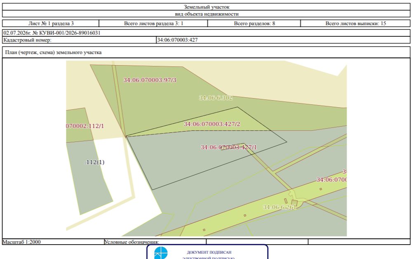Click the Лист № 1 раздела 3 cell
Screen dimensions: 420x259
click(51, 24)
